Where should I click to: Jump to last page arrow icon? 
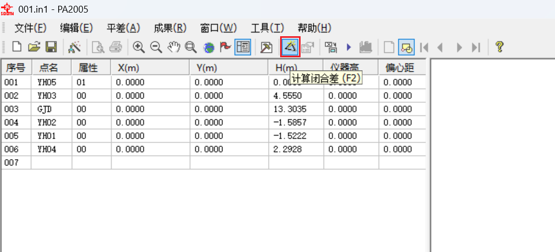click(476, 47)
